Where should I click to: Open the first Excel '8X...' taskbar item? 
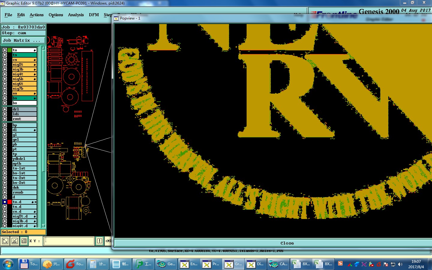click(x=301, y=264)
